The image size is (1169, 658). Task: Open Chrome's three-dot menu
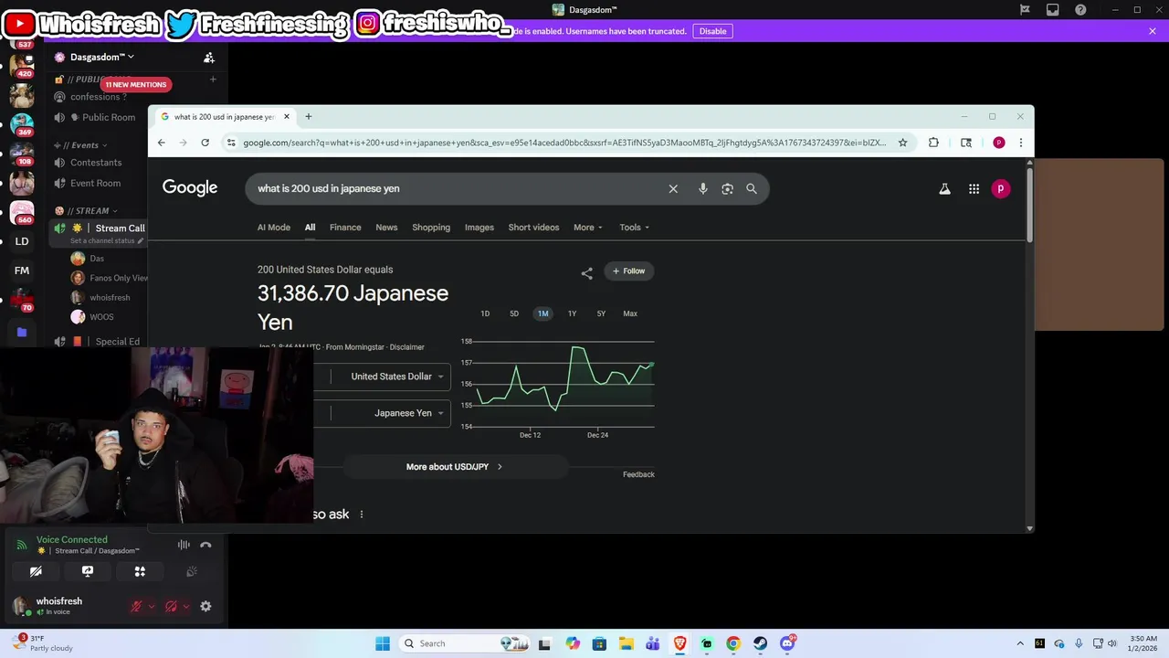coord(1021,143)
